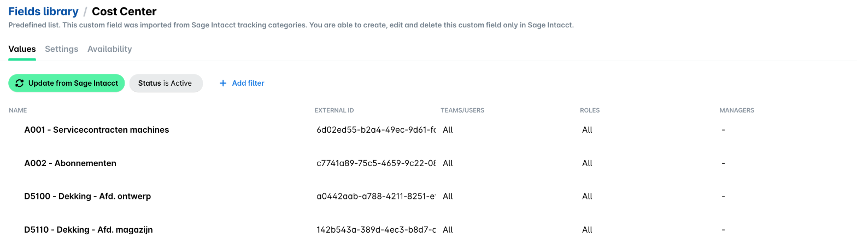Click Update from Sage Intacct button
The height and width of the screenshot is (243, 857).
[67, 83]
